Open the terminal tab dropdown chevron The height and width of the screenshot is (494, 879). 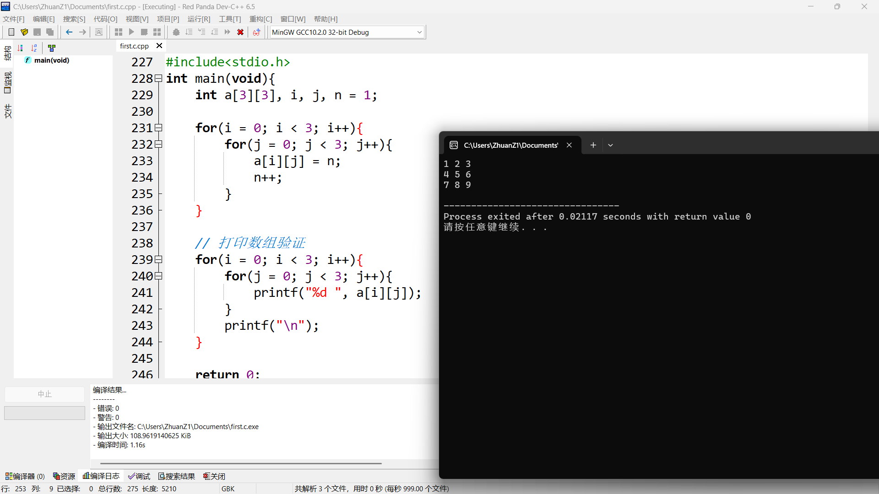click(610, 145)
